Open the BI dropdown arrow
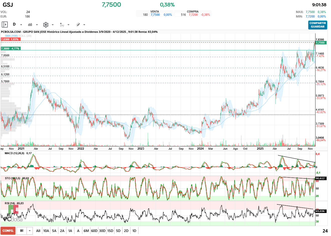The width and height of the screenshot is (331, 236). point(30,231)
